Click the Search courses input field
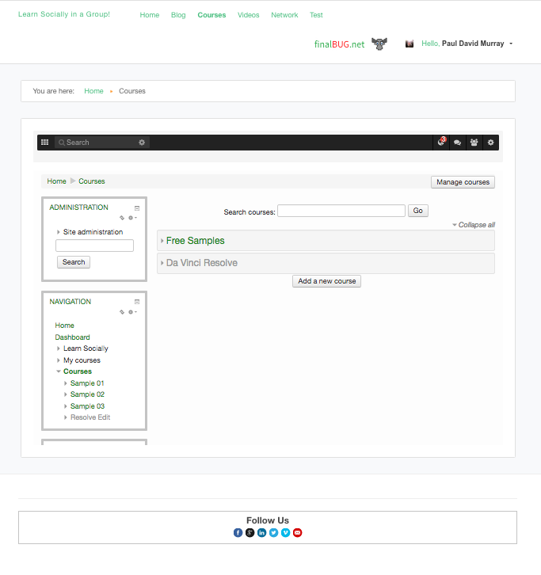 [x=341, y=211]
